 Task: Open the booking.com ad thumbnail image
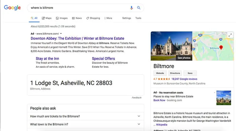click(x=224, y=98)
